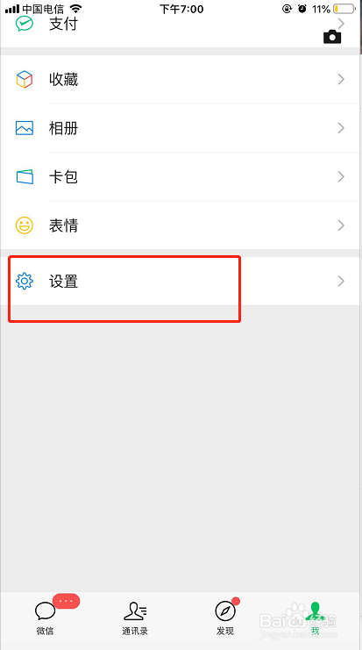Viewport: 362px width, 650px height.
Task: Open the green WeChat Pay icon
Action: coord(24,23)
